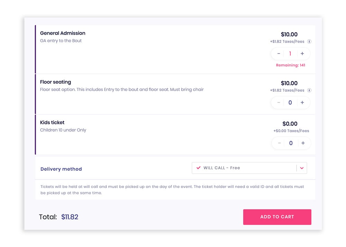Image resolution: width=346 pixels, height=247 pixels.
Task: Click the Floor seating quantity value field
Action: click(x=290, y=102)
